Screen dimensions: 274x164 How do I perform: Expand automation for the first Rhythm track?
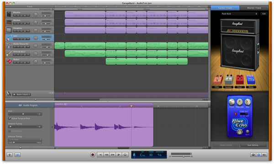(x=28, y=15)
